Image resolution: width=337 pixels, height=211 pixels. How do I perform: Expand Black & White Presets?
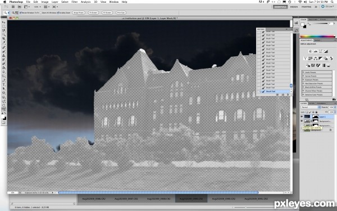point(303,87)
